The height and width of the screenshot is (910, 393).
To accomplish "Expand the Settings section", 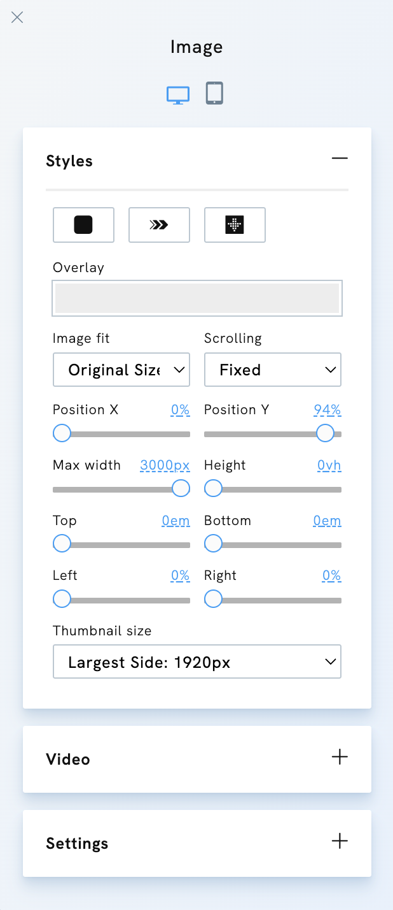I will [340, 841].
